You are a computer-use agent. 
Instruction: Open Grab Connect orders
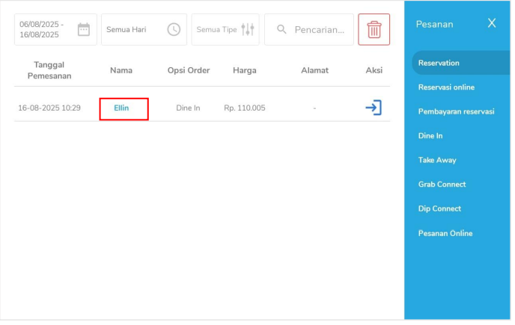tap(442, 185)
